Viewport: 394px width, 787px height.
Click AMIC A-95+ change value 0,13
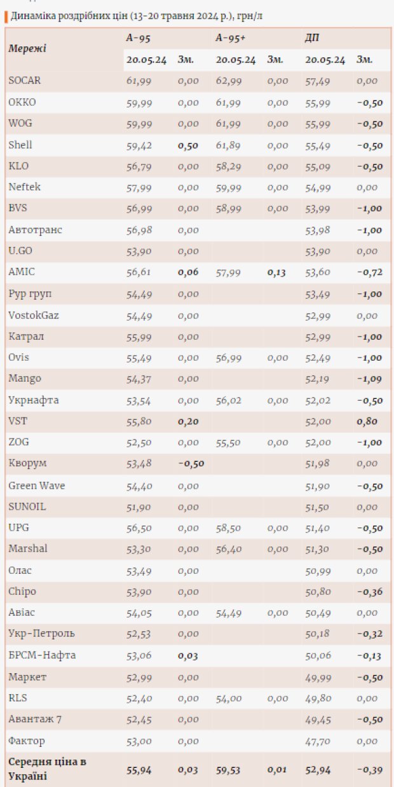(276, 272)
